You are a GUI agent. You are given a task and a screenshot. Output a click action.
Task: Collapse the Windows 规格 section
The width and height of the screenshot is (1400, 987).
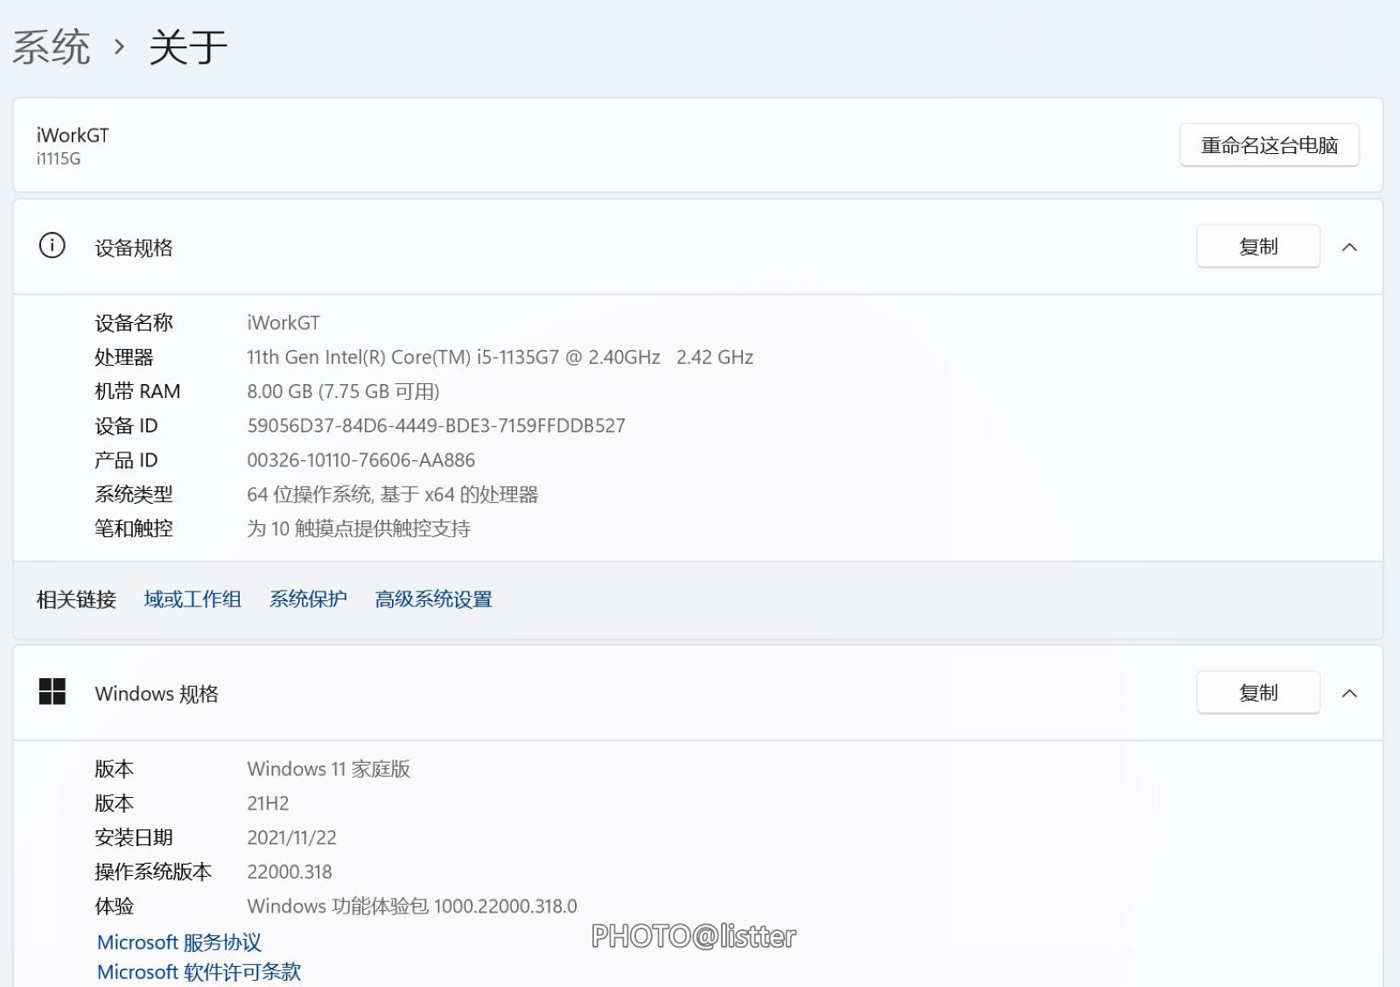pyautogui.click(x=1349, y=694)
